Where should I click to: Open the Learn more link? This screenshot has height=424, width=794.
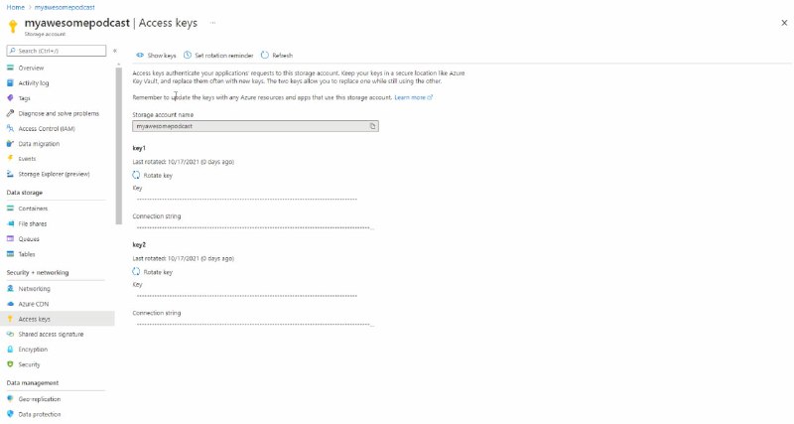pos(413,97)
